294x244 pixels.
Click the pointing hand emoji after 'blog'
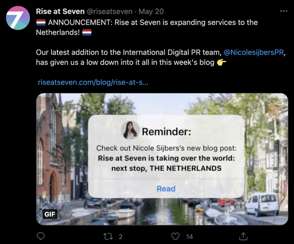221,62
